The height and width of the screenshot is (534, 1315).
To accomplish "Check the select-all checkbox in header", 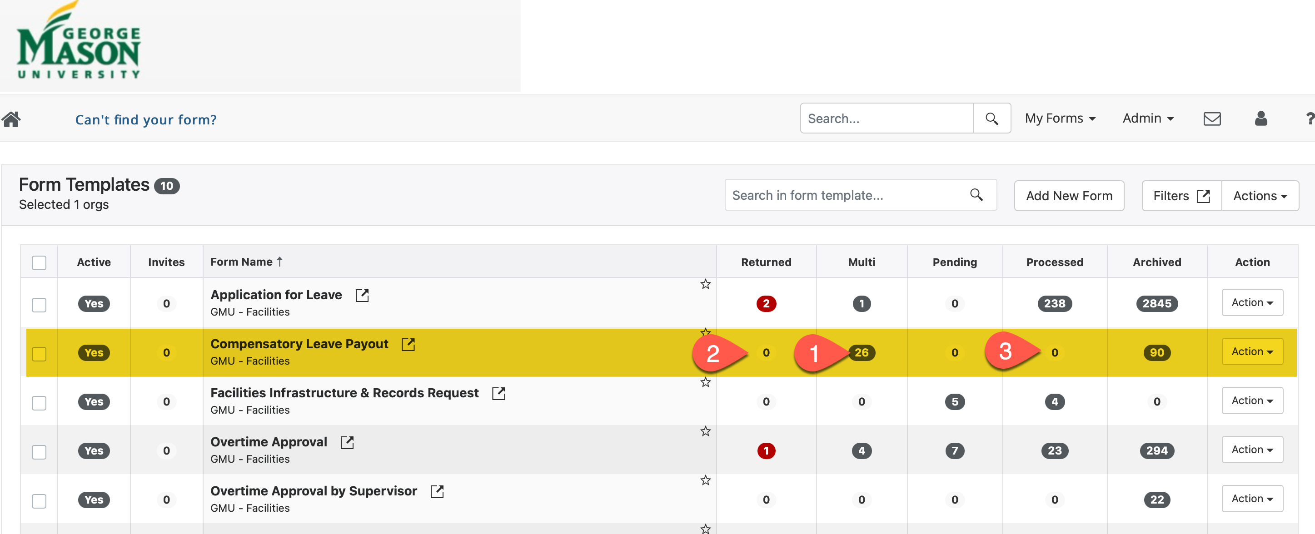I will click(39, 262).
